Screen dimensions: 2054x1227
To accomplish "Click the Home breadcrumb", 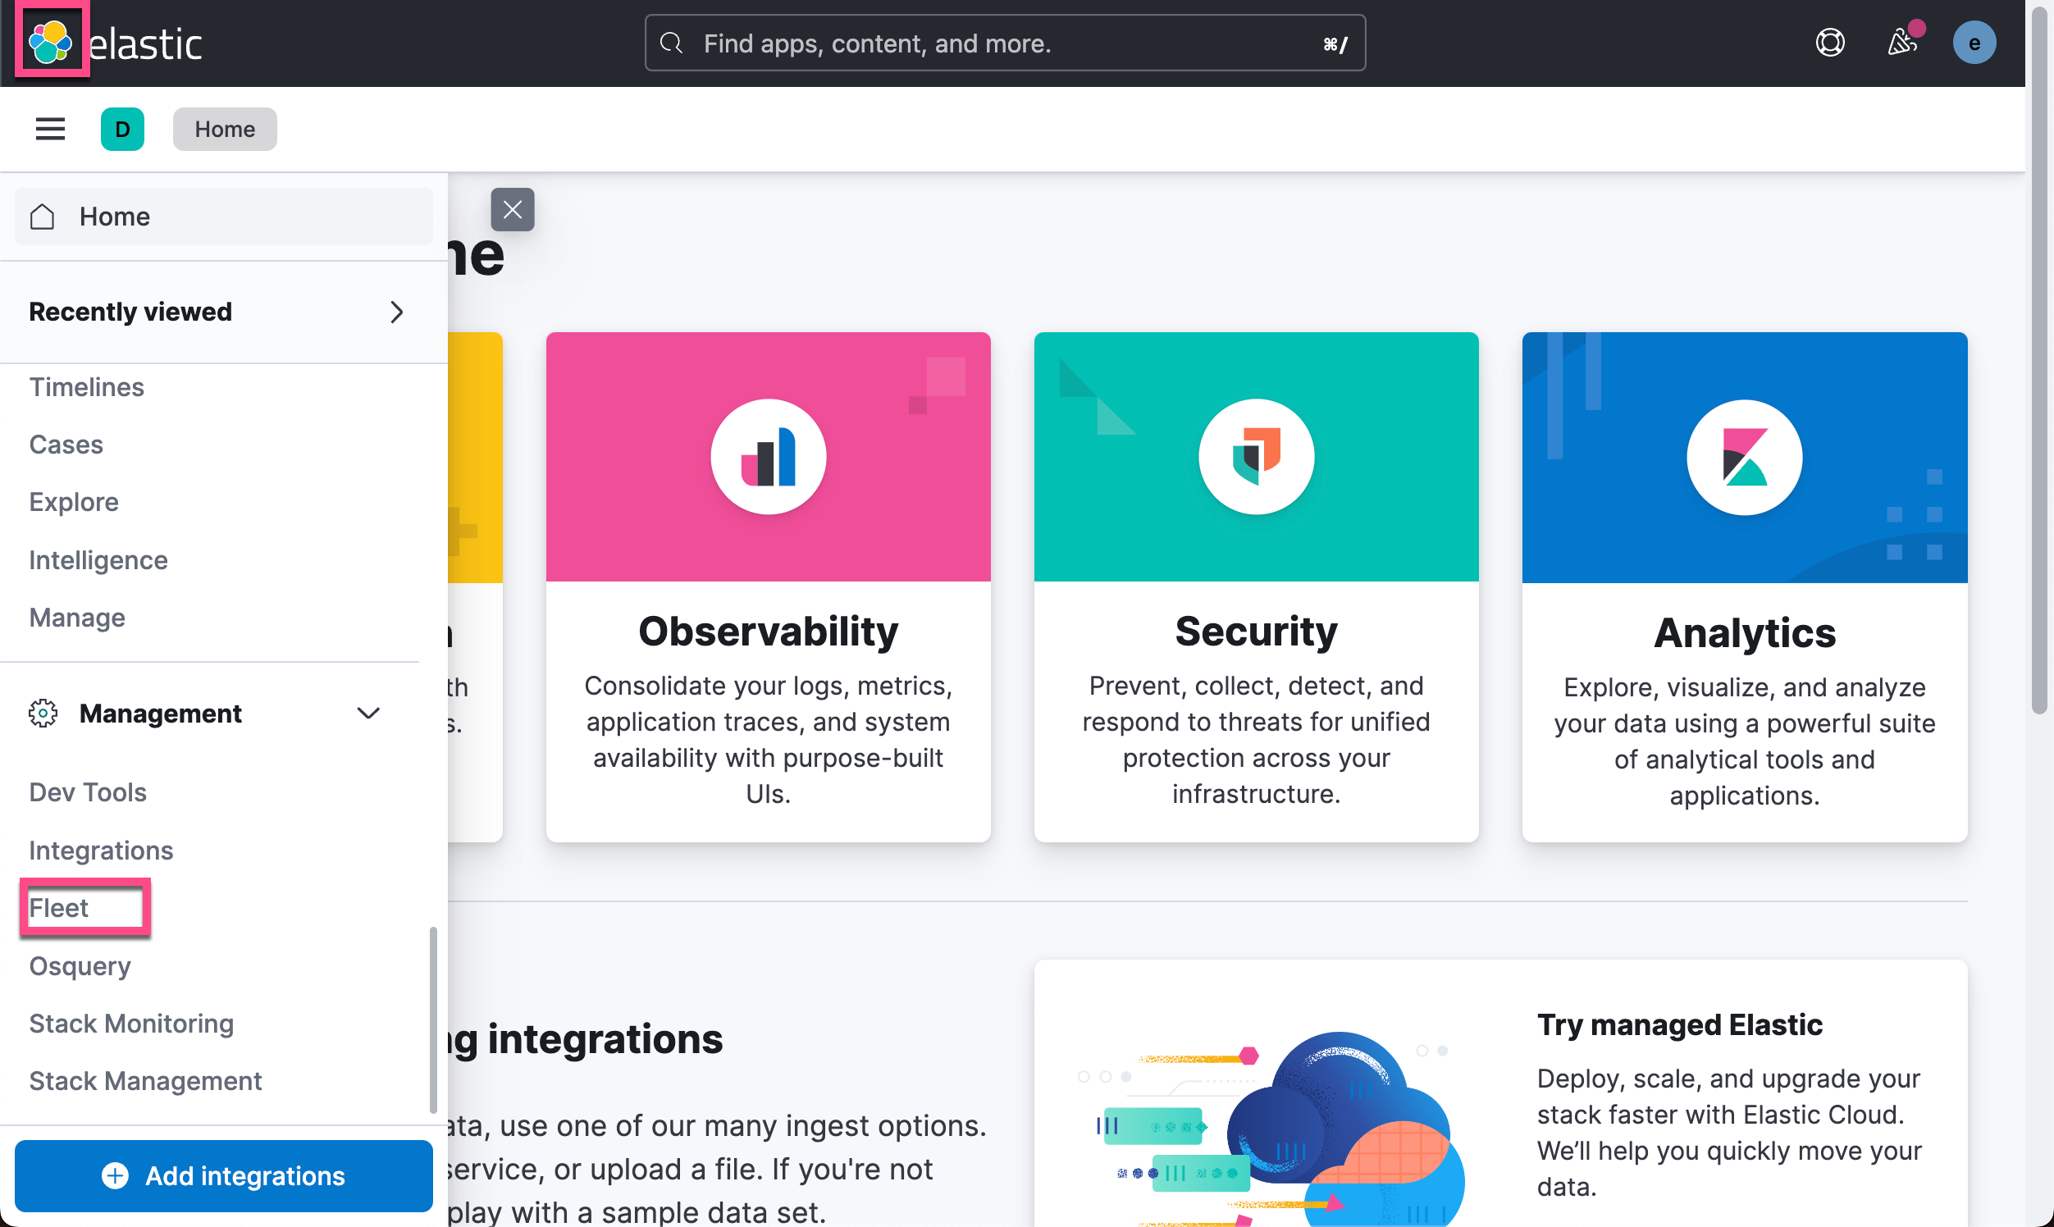I will tap(224, 129).
